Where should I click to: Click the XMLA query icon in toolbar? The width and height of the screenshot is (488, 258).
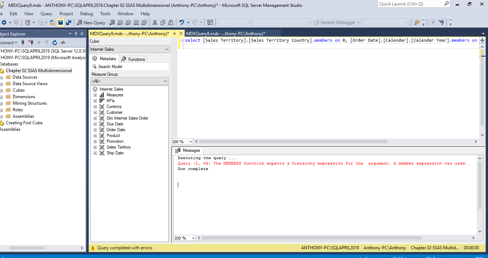[x=136, y=22]
